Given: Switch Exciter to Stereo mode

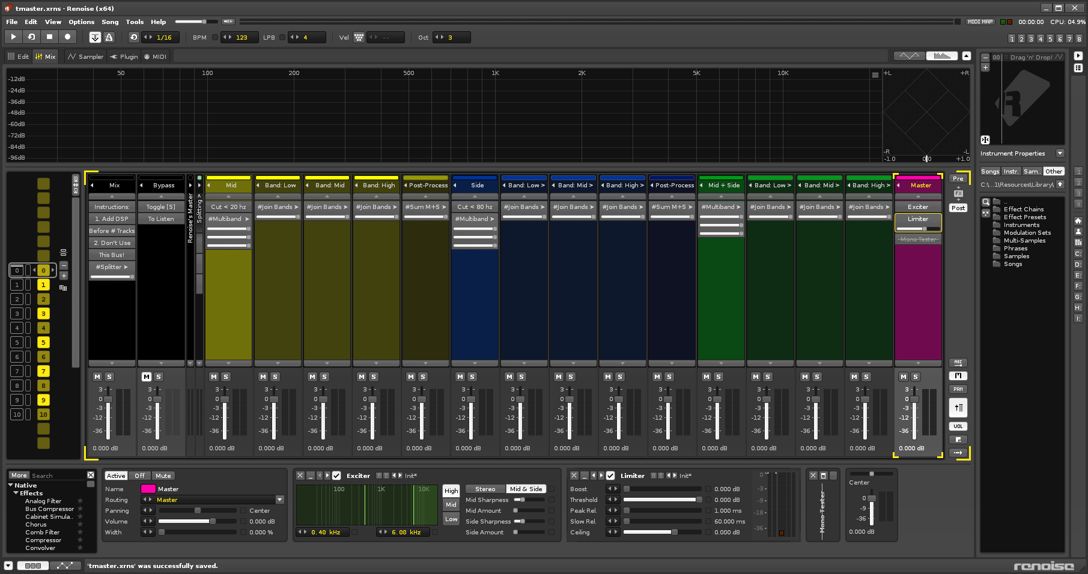Looking at the screenshot, I should [485, 489].
